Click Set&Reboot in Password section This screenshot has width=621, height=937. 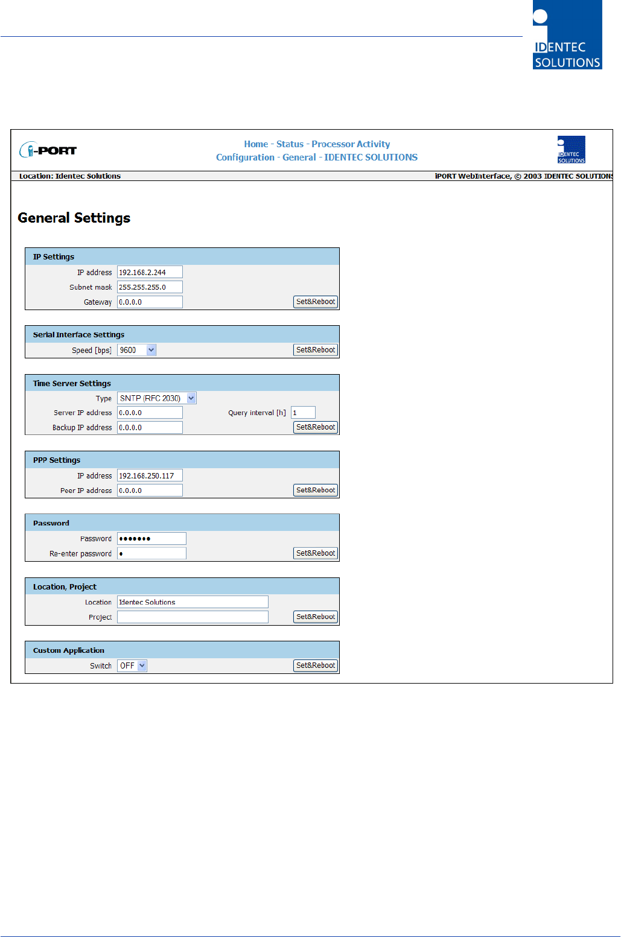316,553
